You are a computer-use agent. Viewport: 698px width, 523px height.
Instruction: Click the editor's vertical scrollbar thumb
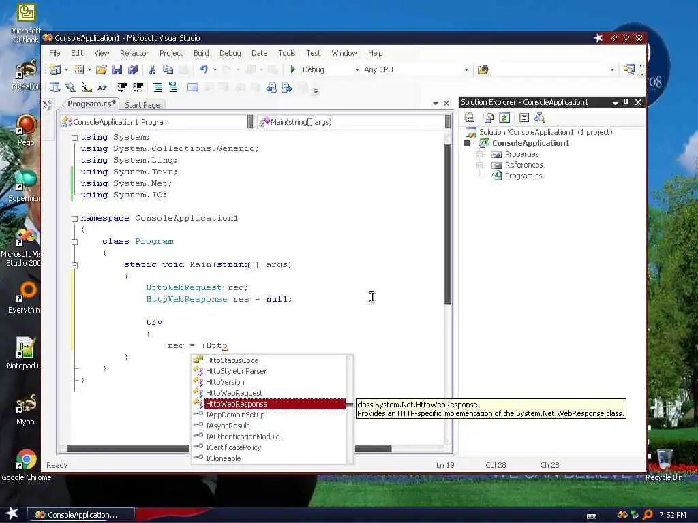click(x=447, y=223)
